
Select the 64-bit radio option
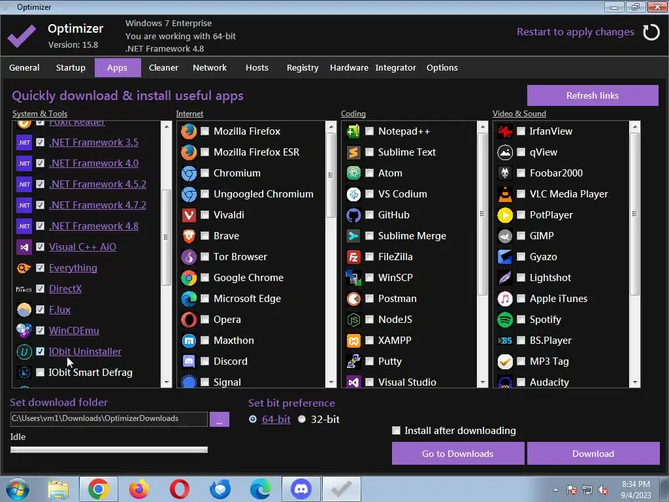(253, 419)
